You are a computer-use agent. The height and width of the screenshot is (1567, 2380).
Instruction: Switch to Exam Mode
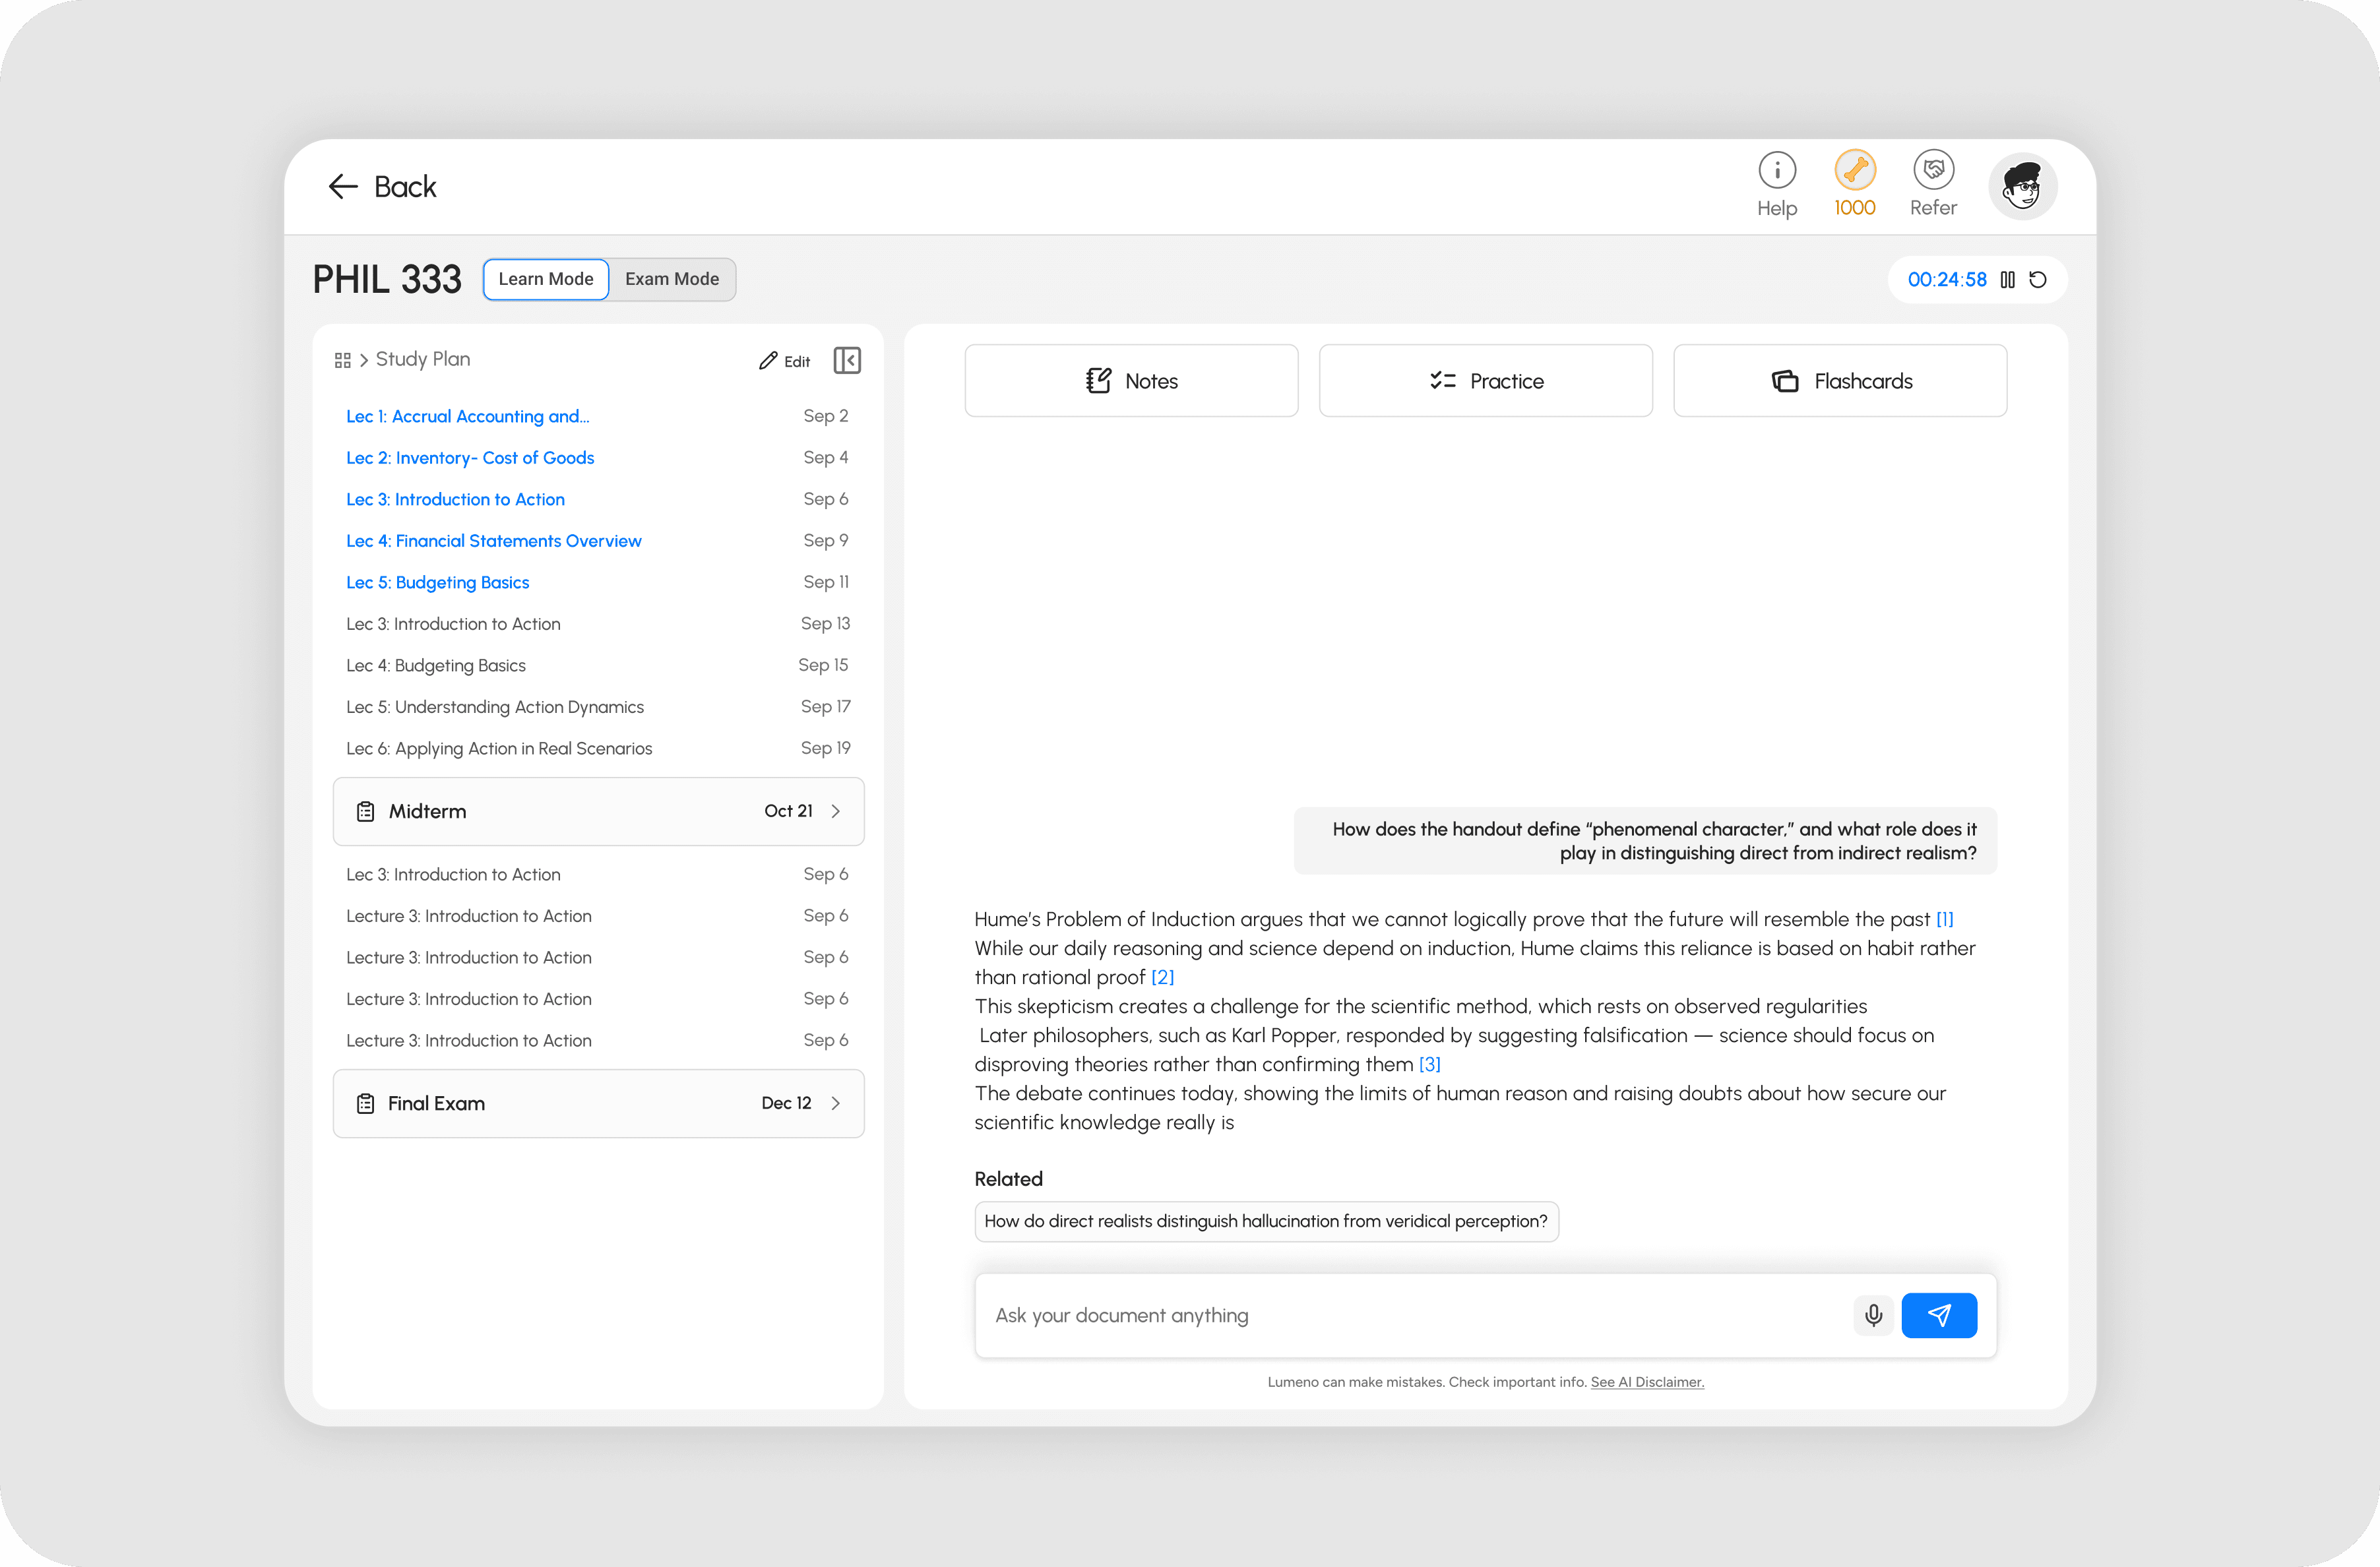tap(671, 279)
